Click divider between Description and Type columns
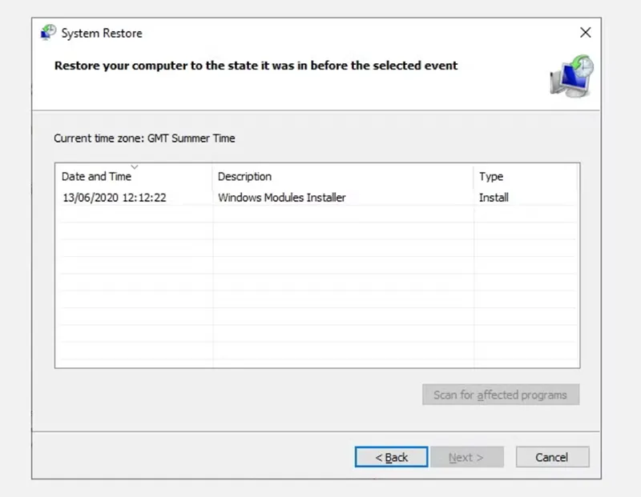641x497 pixels. (474, 177)
